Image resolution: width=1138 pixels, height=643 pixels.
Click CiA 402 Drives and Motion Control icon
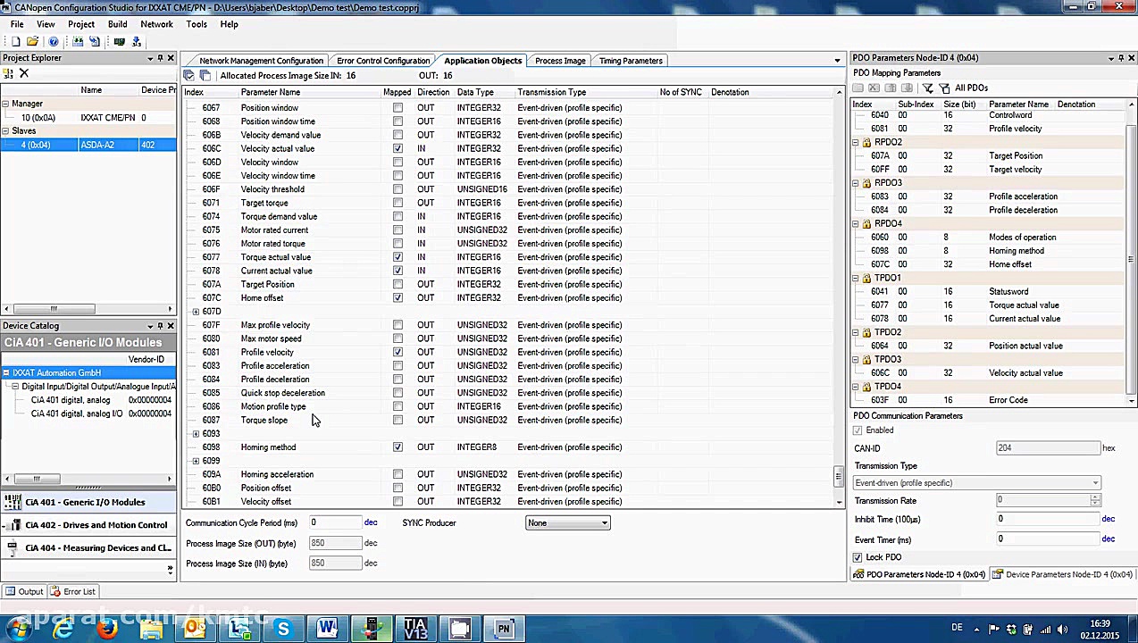[x=13, y=525]
